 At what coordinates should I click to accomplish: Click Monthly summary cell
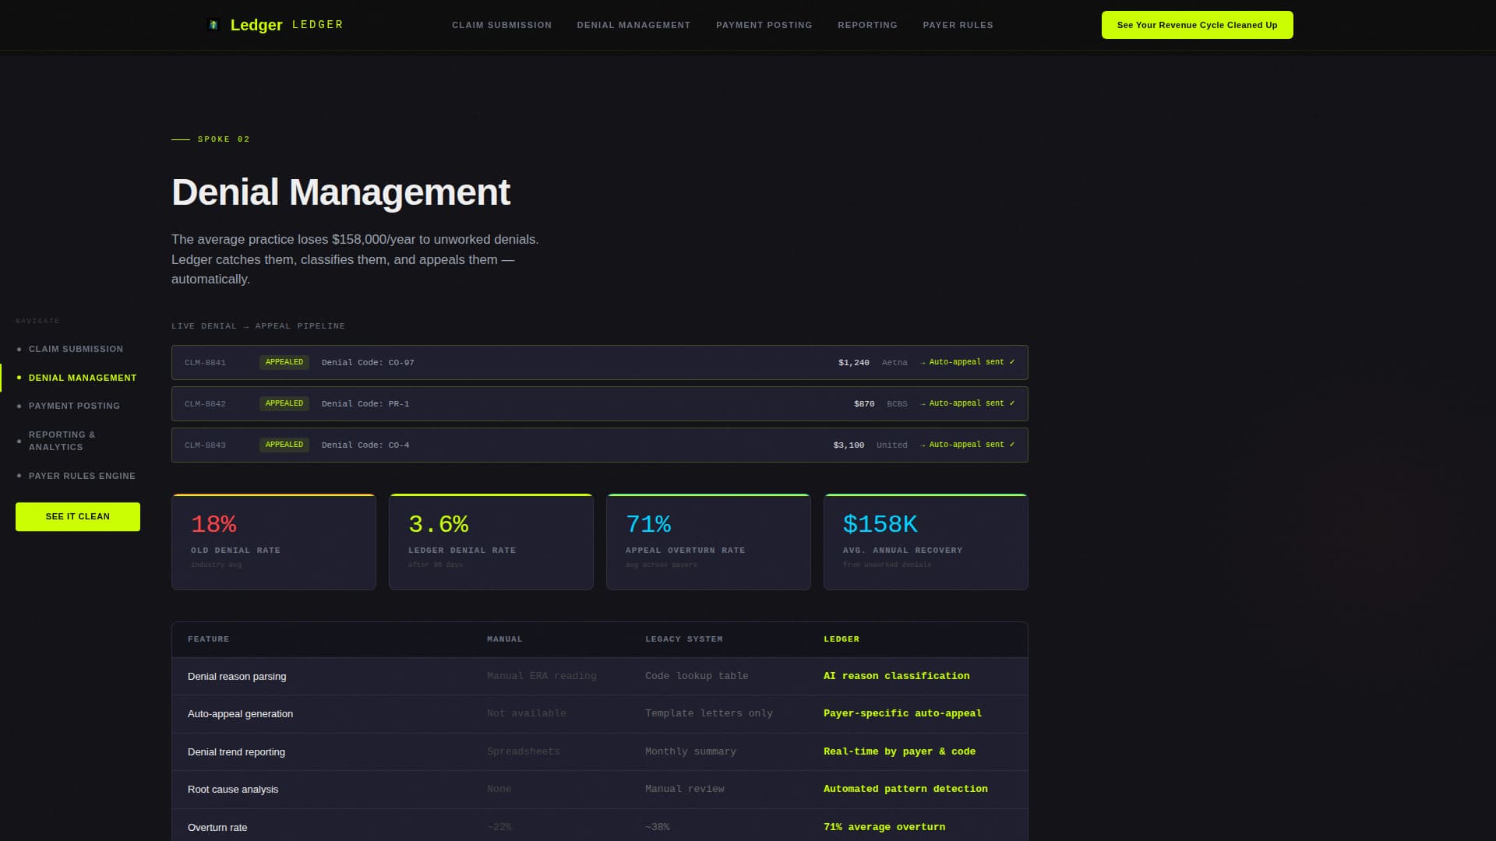click(x=690, y=751)
